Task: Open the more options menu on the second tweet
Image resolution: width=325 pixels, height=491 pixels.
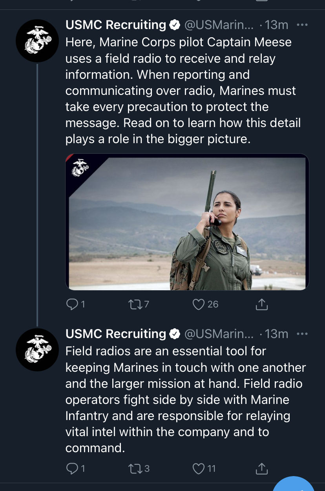Action: pos(302,334)
